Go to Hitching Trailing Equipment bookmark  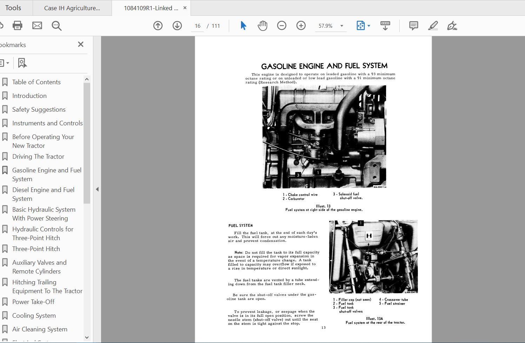(x=47, y=286)
